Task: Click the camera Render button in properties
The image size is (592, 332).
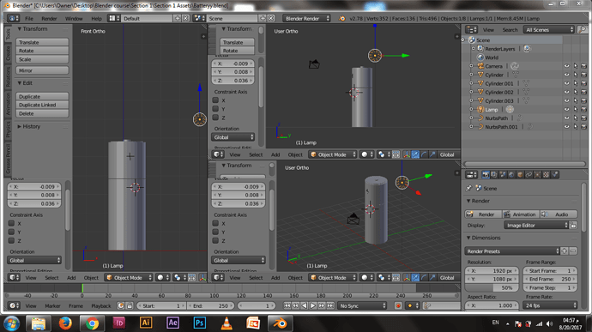Action: pyautogui.click(x=483, y=214)
